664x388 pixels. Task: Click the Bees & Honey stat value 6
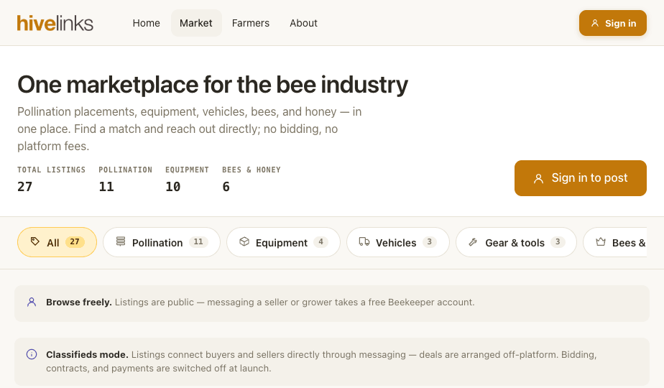[x=226, y=187]
